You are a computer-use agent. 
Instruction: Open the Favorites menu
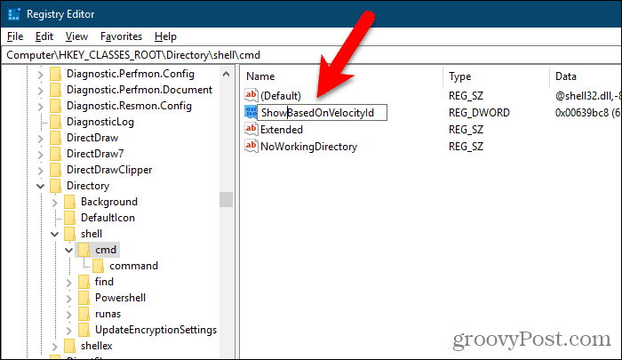click(x=121, y=36)
